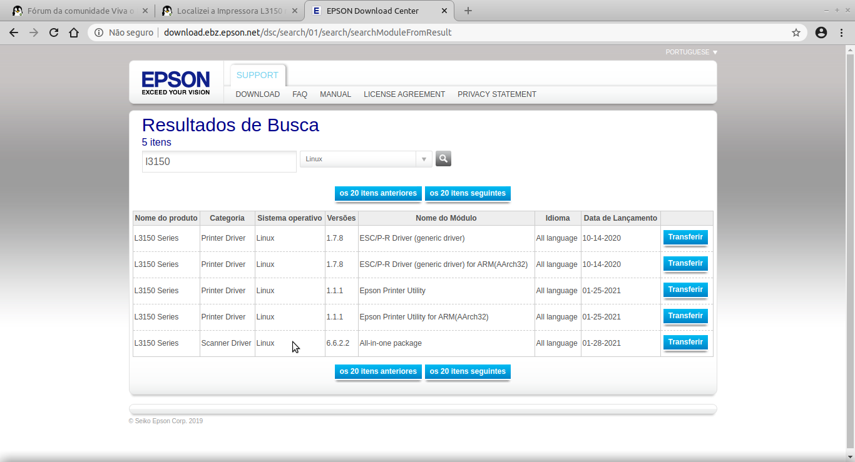Click the 'All-in-one package' module name
This screenshot has height=462, width=855.
click(x=391, y=343)
